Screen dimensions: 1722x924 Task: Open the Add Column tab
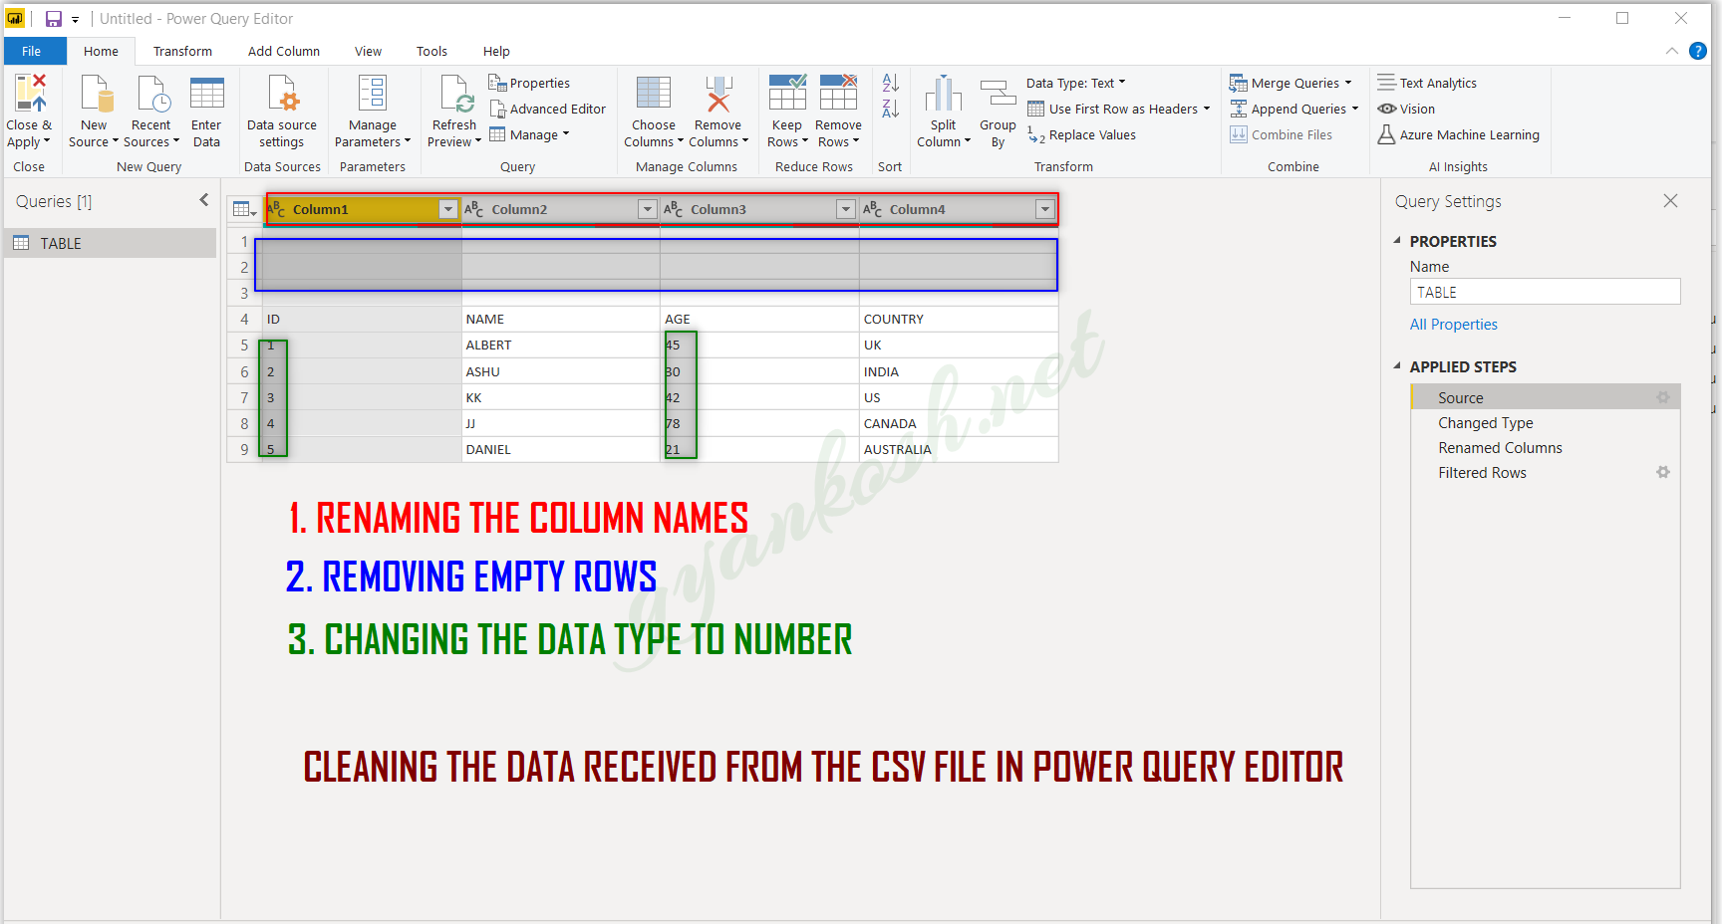(284, 51)
